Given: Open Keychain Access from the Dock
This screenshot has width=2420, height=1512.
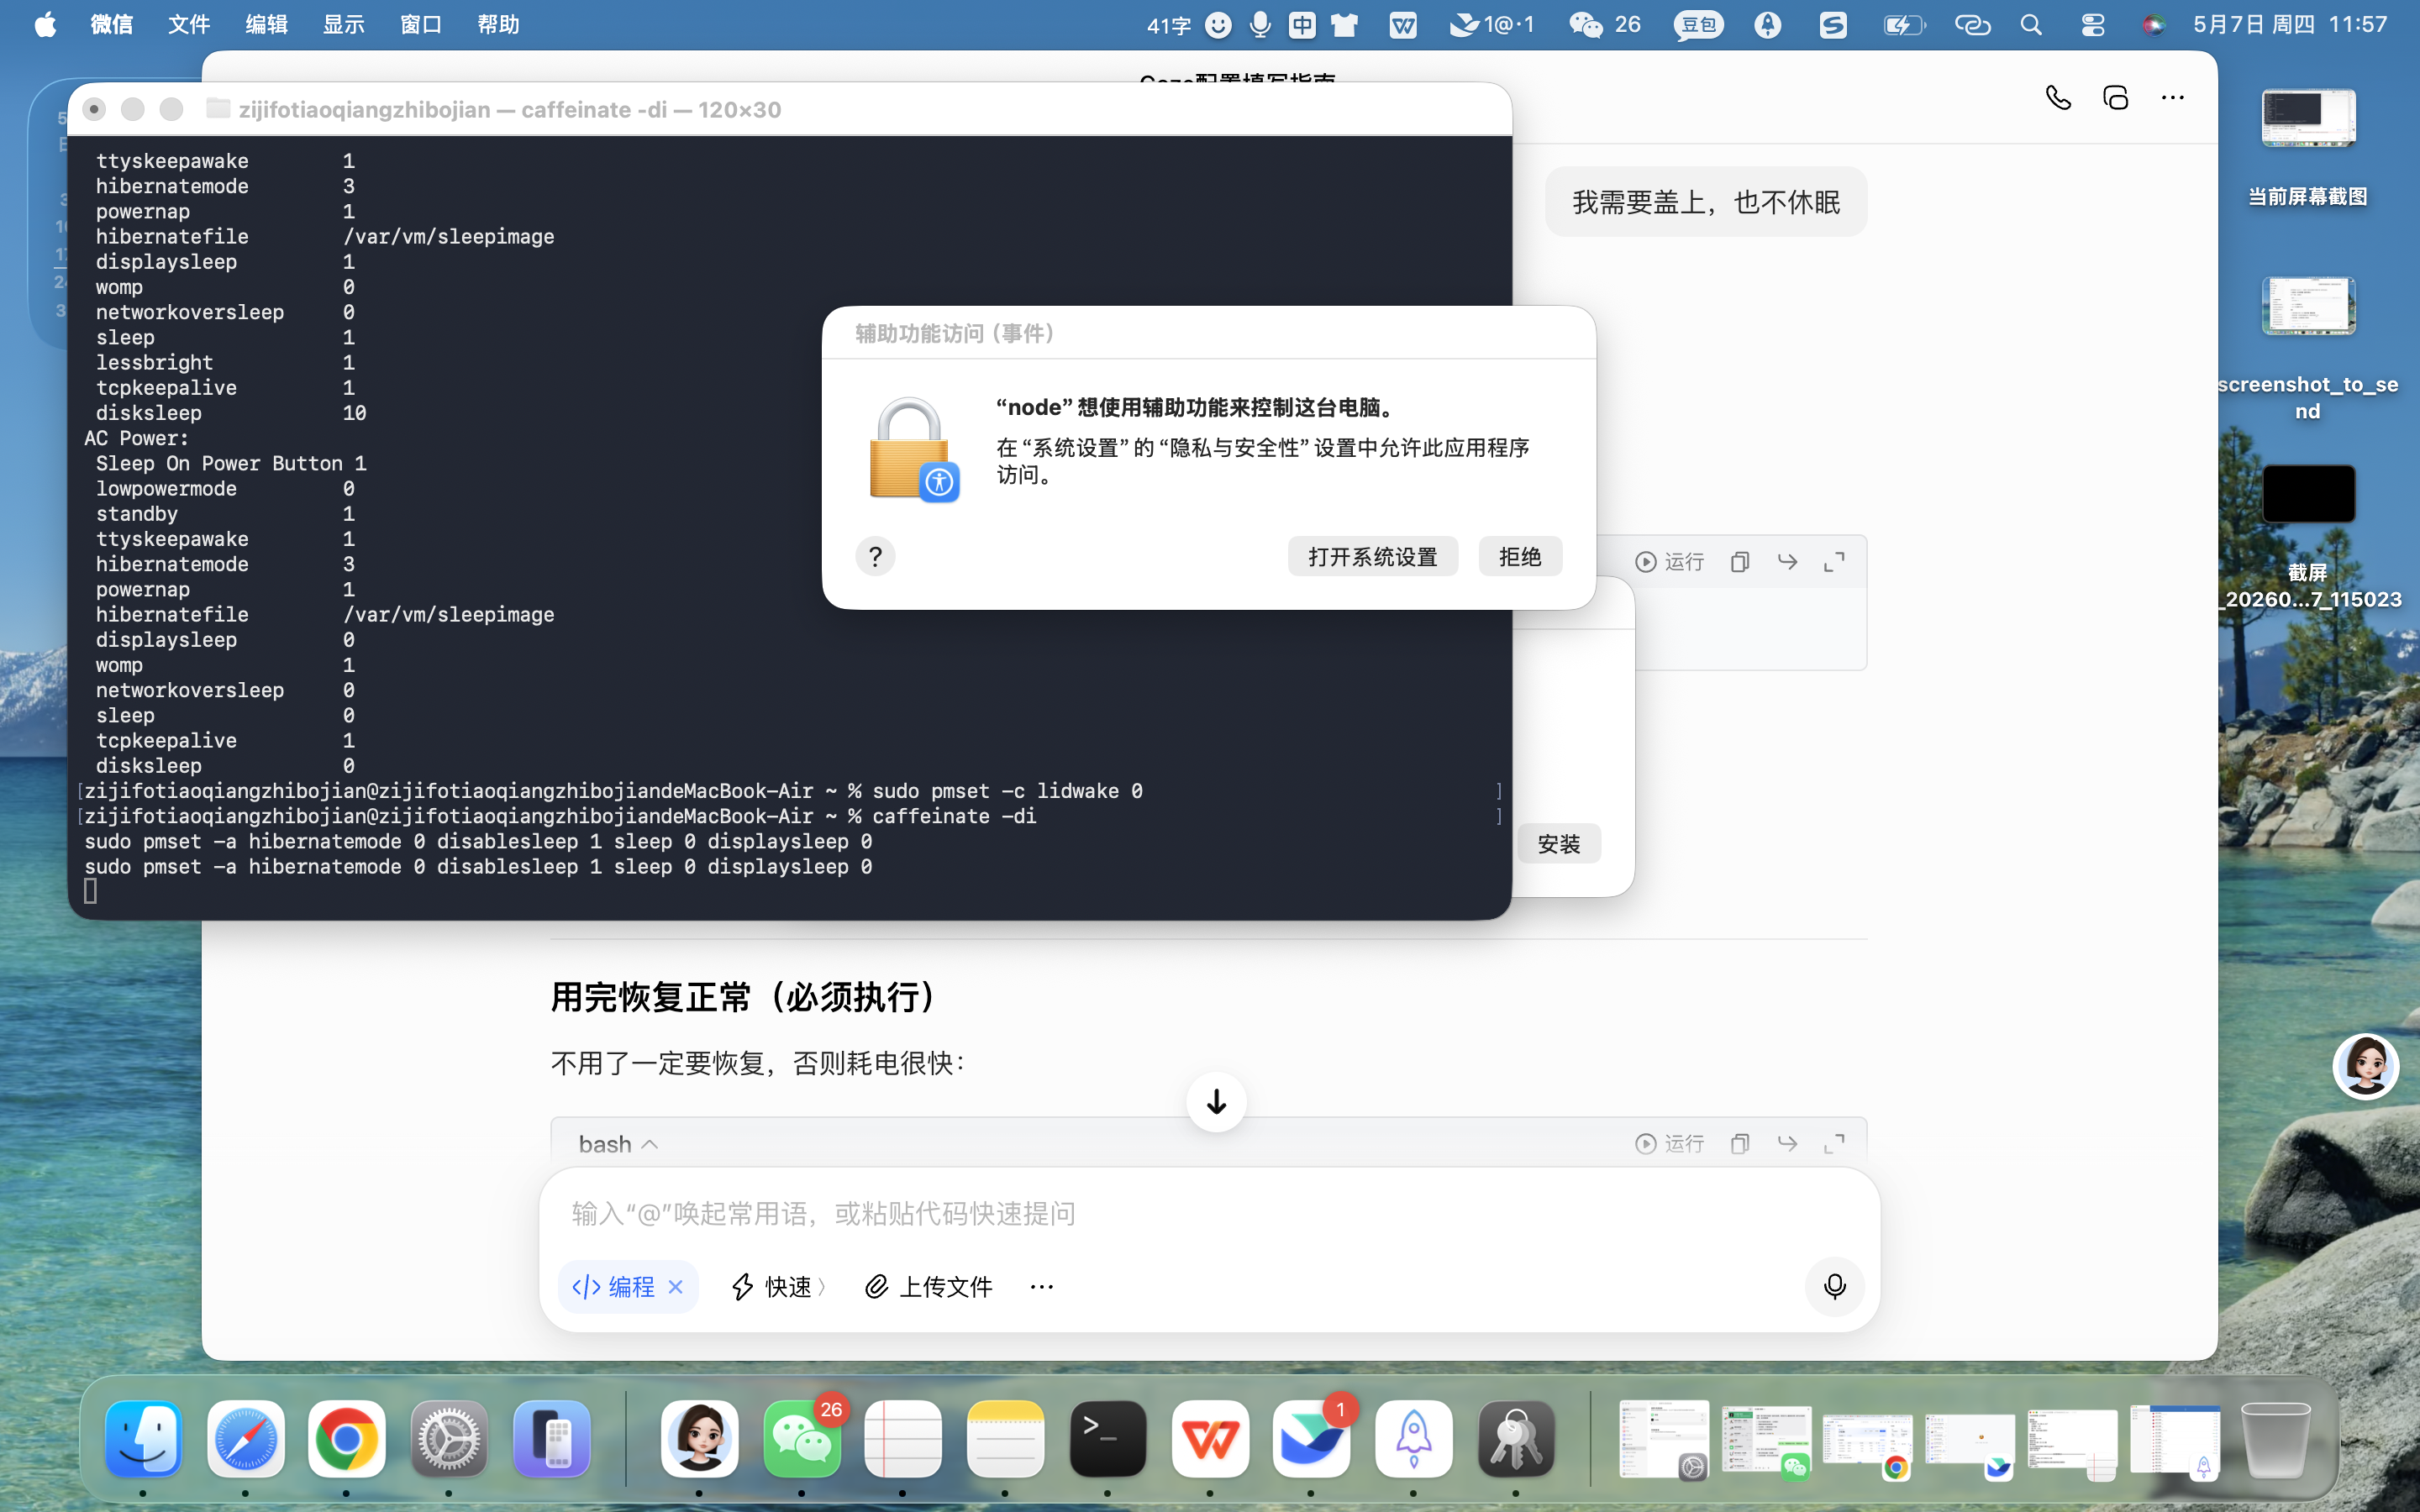Looking at the screenshot, I should pos(1516,1439).
